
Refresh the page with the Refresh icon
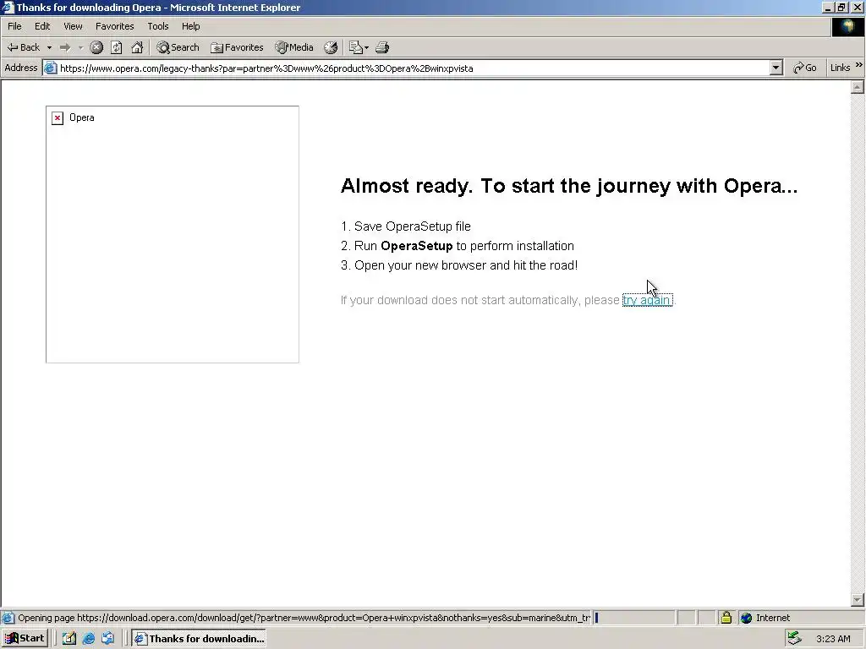point(116,47)
